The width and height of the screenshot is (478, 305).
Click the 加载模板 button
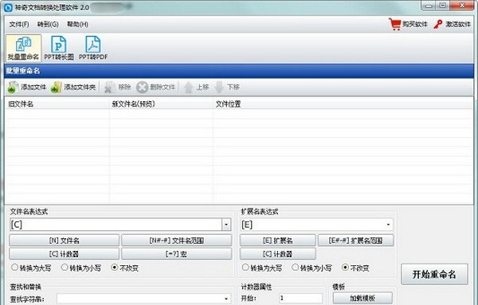click(x=362, y=298)
